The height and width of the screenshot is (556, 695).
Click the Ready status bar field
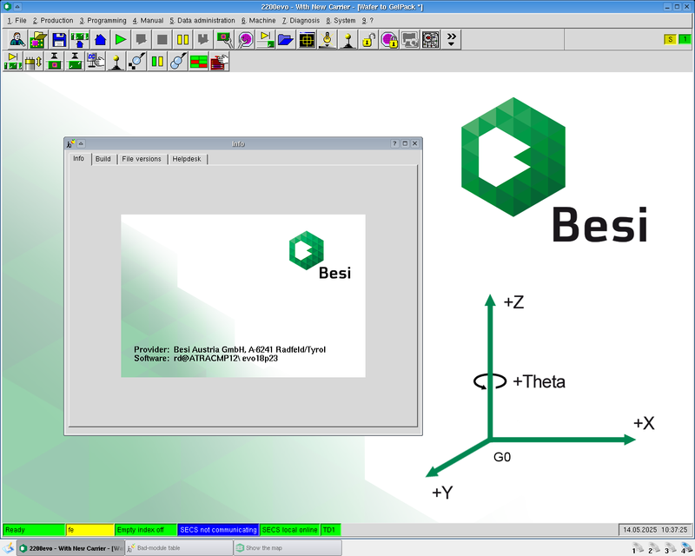[x=34, y=529]
